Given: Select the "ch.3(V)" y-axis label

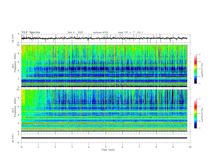Looking at the screenshot, I should tap(13, 138).
